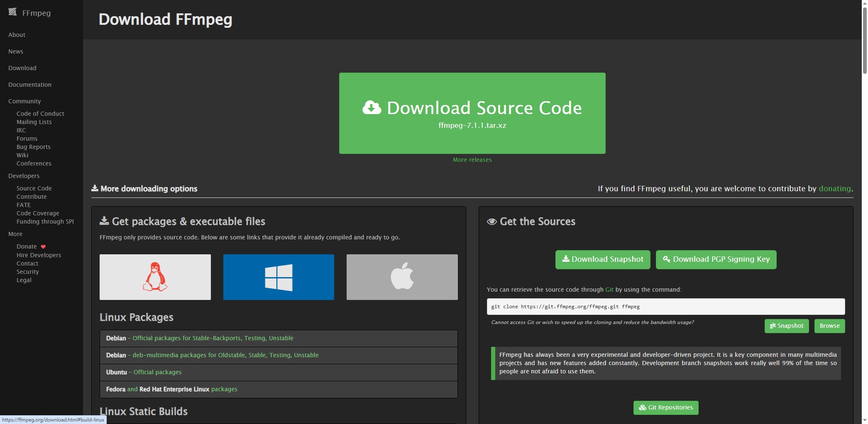The image size is (868, 424).
Task: Open Bug Reports page
Action: (34, 147)
